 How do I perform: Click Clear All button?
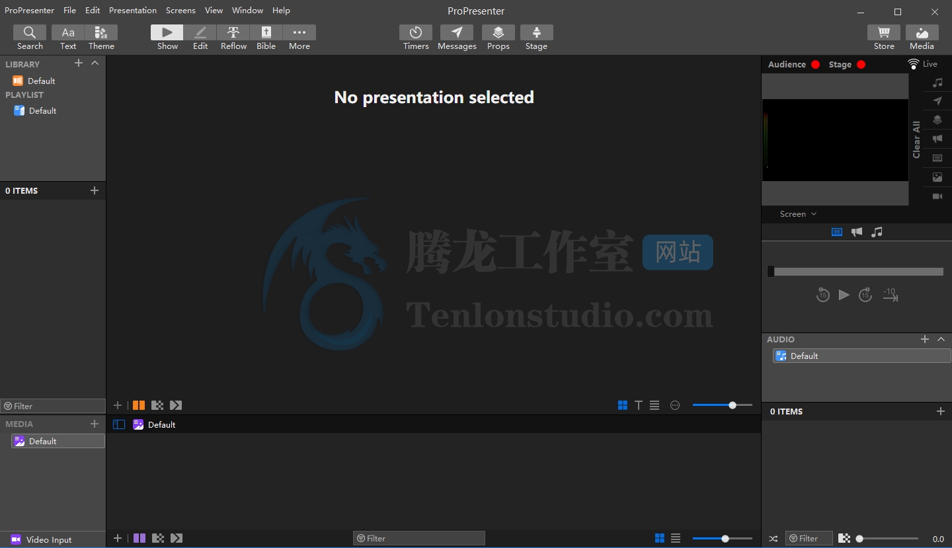[916, 139]
